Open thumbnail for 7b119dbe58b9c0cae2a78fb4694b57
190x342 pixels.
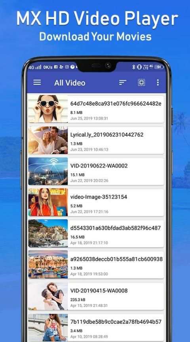[48, 328]
